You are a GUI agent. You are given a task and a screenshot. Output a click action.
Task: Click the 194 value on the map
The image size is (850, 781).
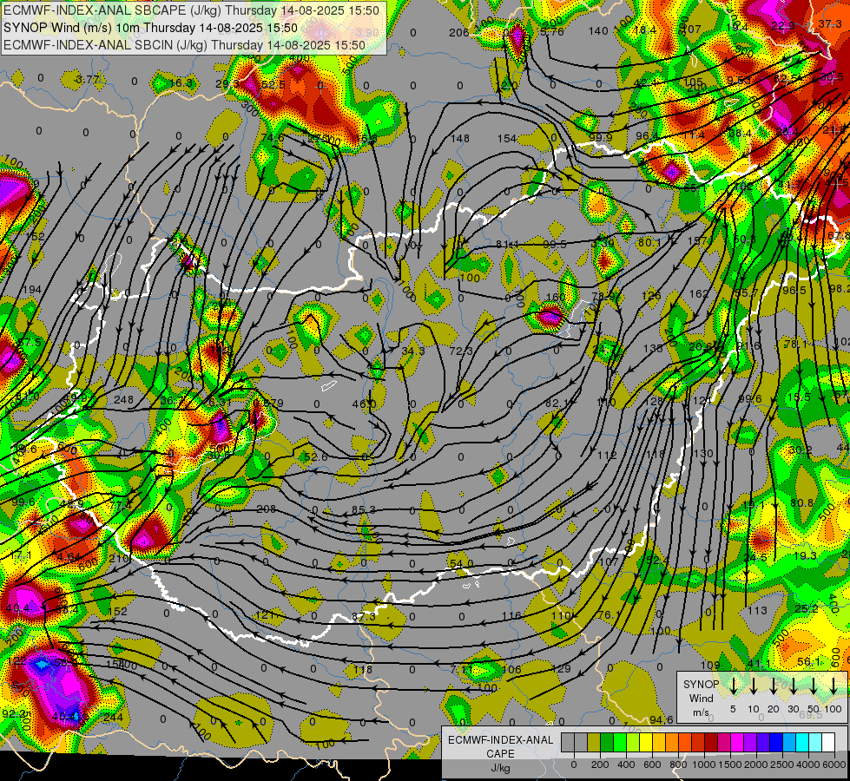coord(32,290)
